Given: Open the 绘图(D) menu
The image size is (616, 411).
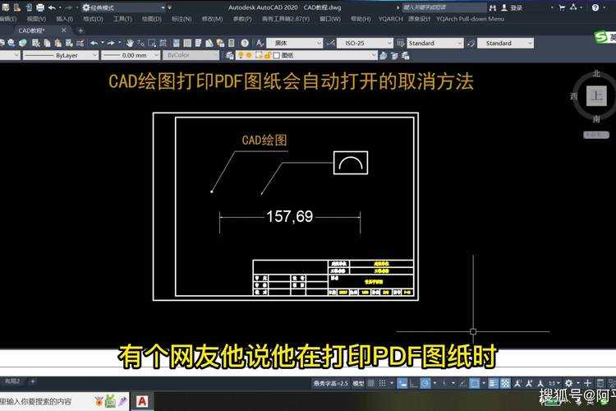Looking at the screenshot, I should pyautogui.click(x=152, y=18).
